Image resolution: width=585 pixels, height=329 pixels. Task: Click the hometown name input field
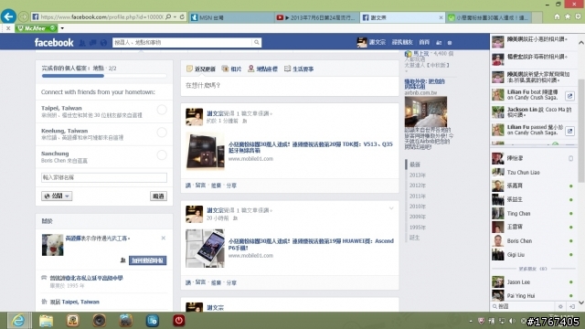point(104,177)
